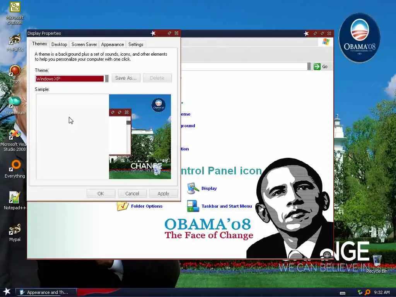Open Microsoft Visual Studio 2008 shortcut
This screenshot has width=396, height=297.
(x=14, y=140)
